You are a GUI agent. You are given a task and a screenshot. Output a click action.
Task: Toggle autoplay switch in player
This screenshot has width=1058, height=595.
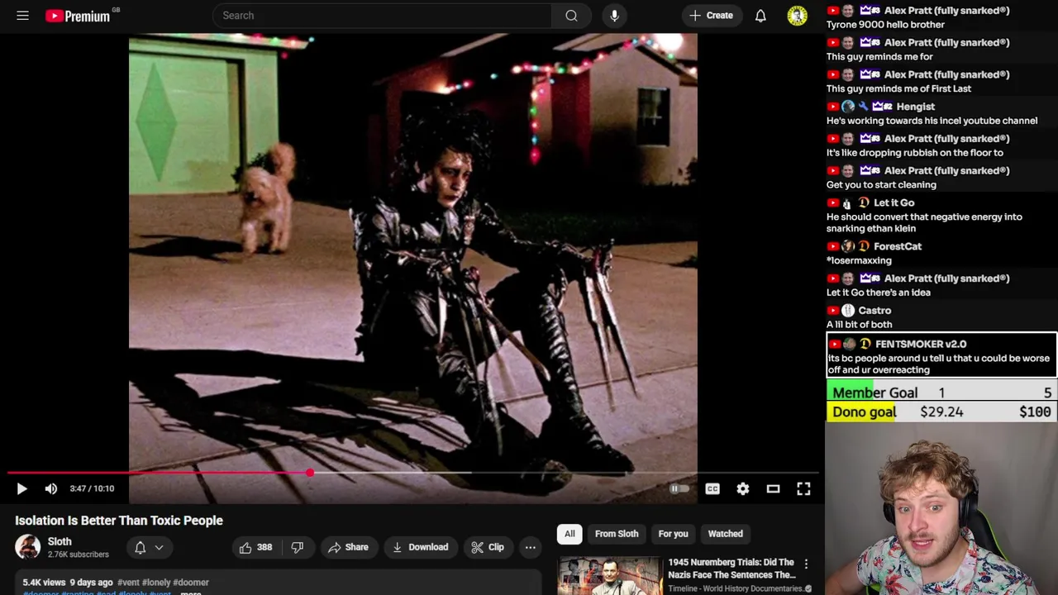click(678, 488)
